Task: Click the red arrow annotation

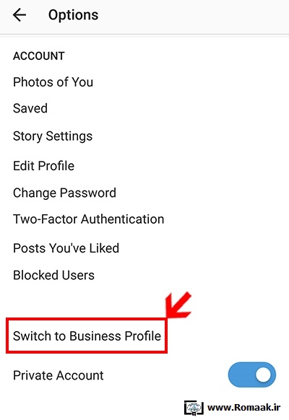Action: tap(178, 305)
